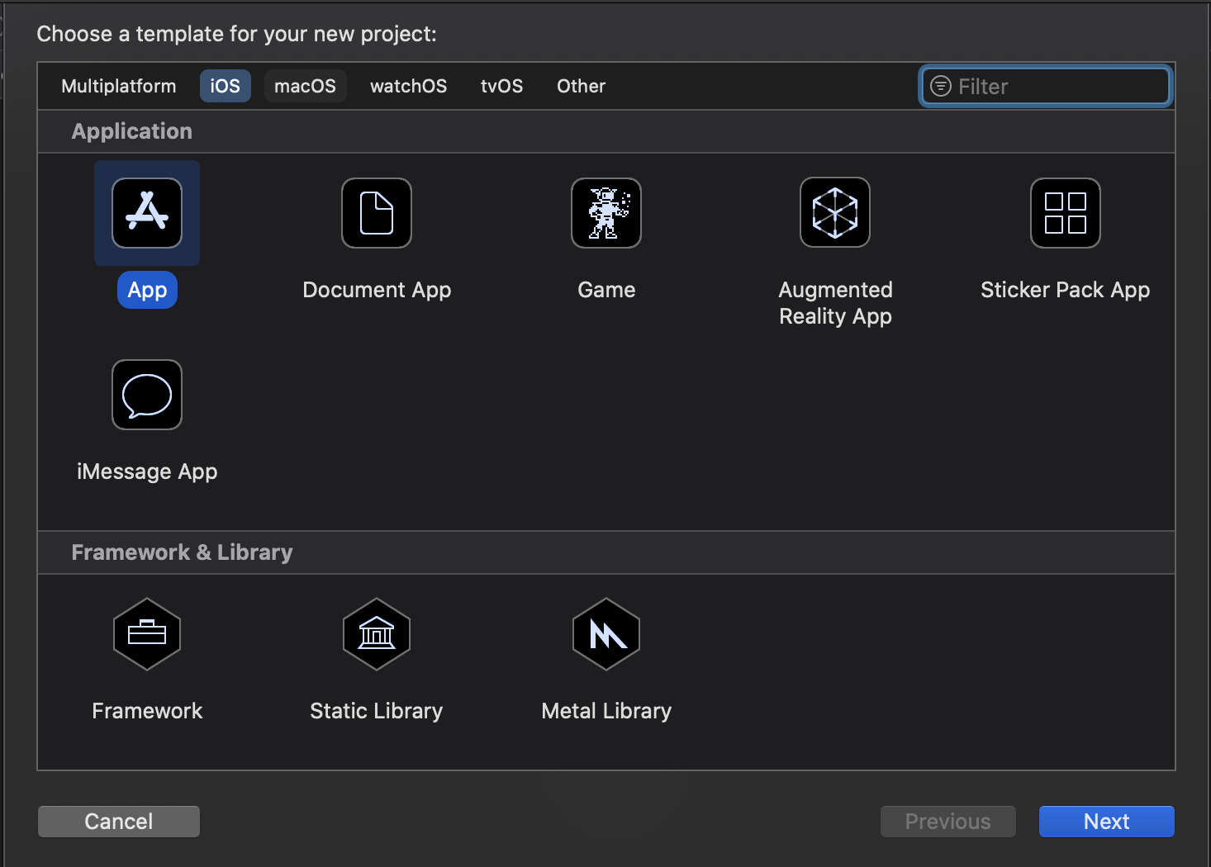Choose the Game template icon
The image size is (1211, 867).
[x=606, y=213]
